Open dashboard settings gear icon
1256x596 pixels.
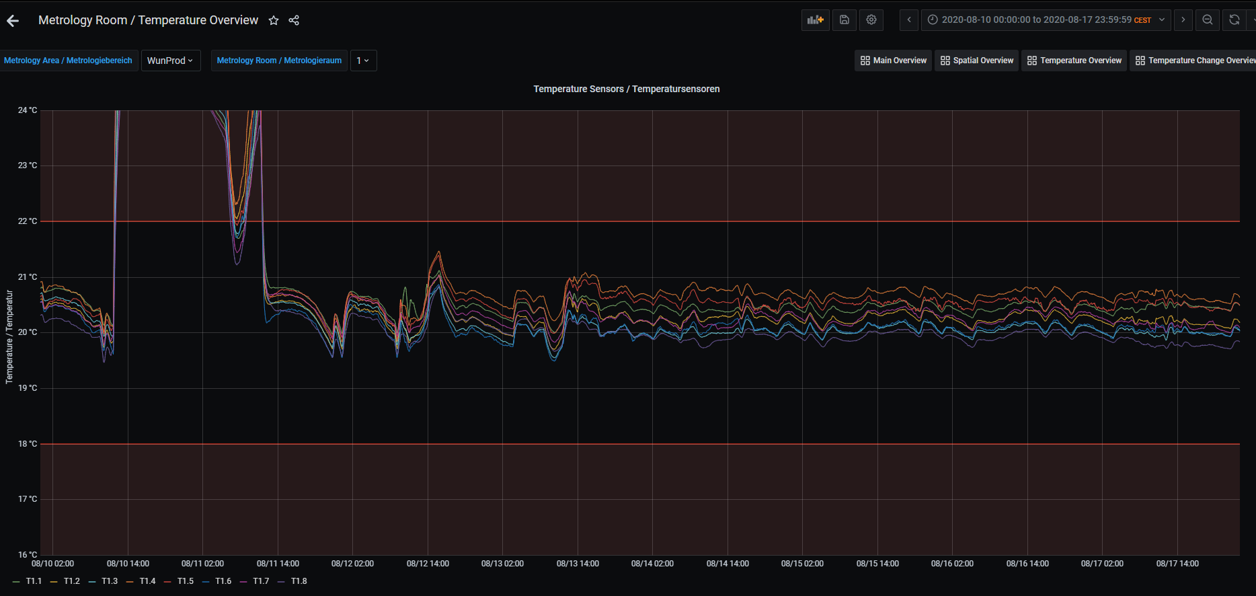(x=871, y=20)
